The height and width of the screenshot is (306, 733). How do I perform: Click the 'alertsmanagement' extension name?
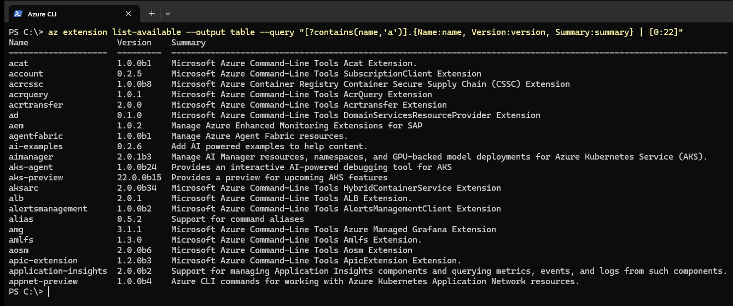pos(48,209)
